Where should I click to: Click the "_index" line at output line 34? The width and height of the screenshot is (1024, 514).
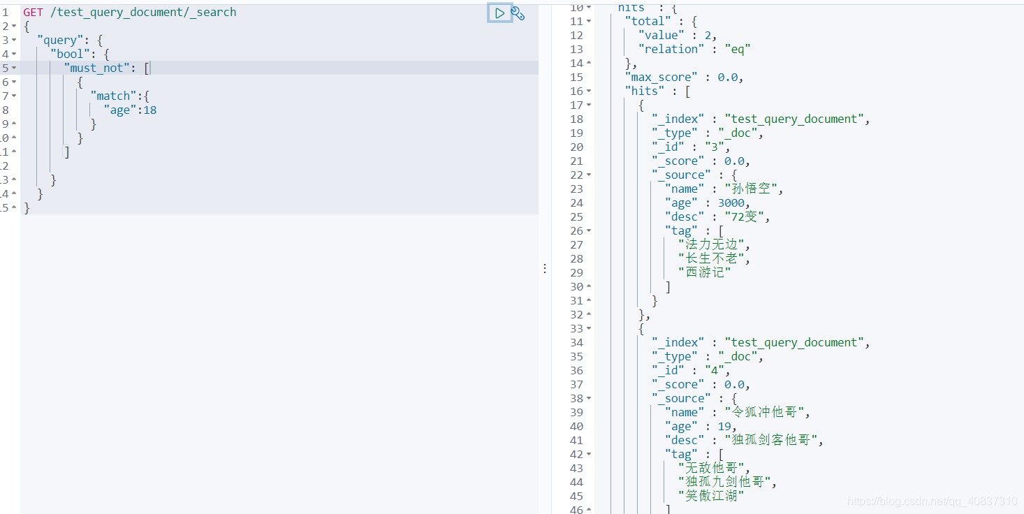[x=761, y=342]
